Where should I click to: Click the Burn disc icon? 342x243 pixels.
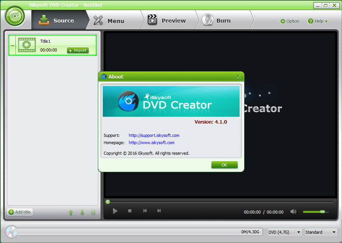tap(208, 20)
